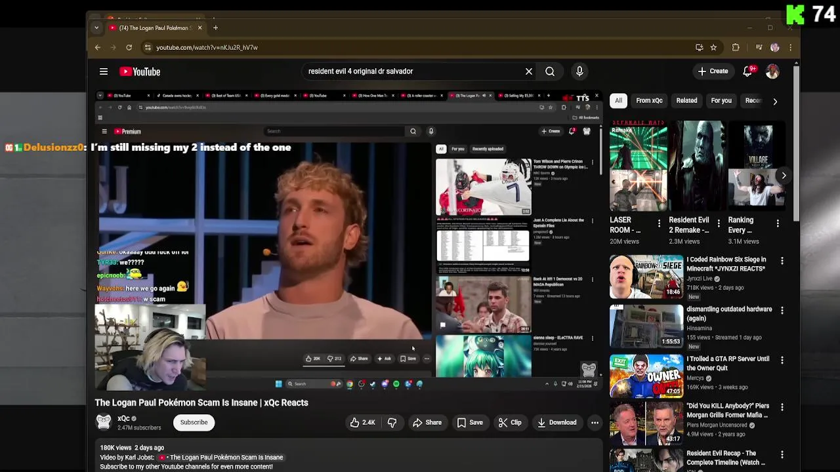Image resolution: width=840 pixels, height=472 pixels.
Task: Select the Related chip
Action: [x=686, y=100]
